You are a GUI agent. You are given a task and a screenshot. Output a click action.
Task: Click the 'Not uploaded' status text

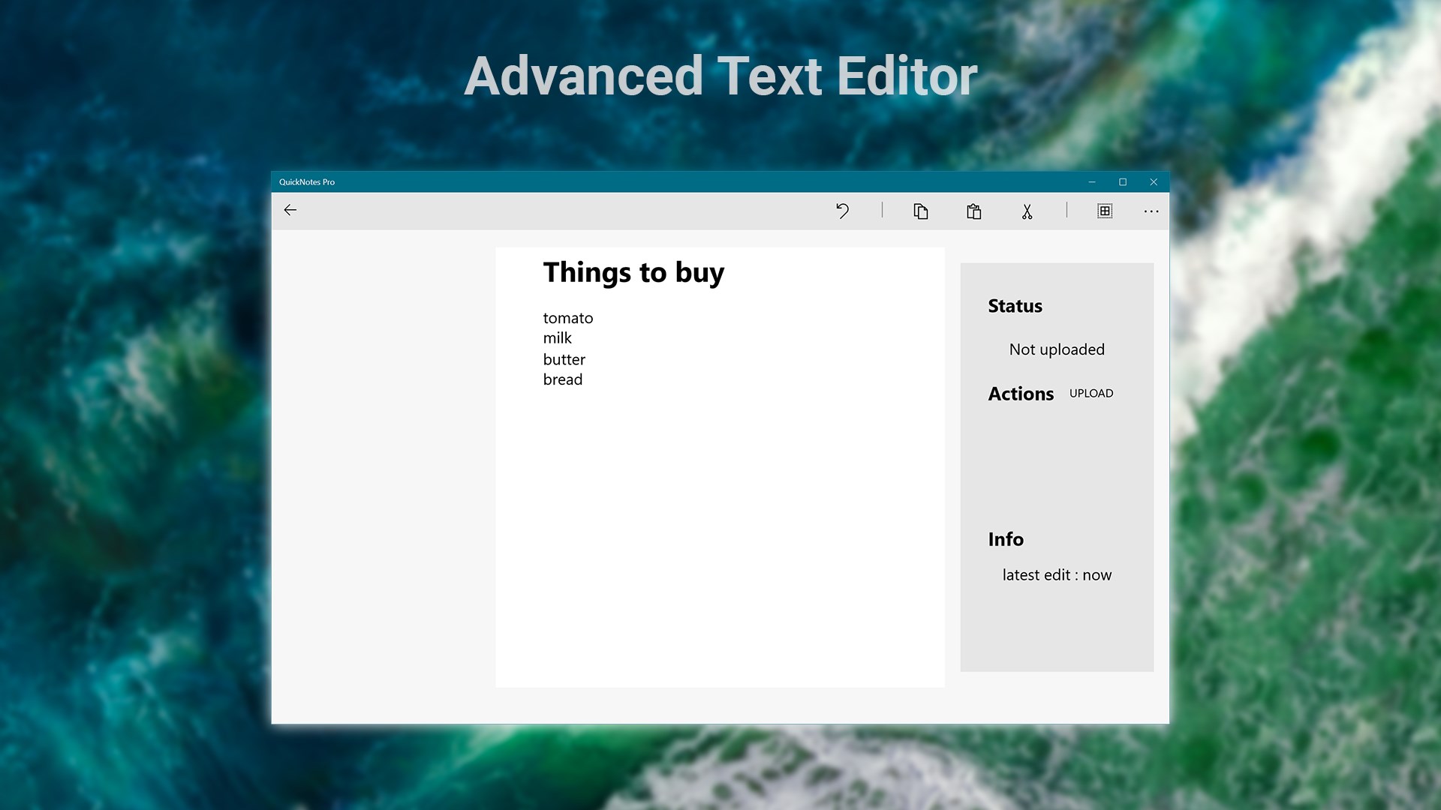point(1057,349)
